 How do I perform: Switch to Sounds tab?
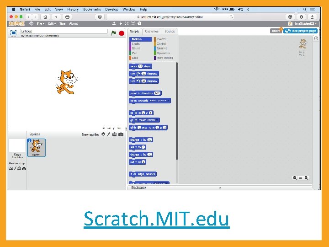pos(170,31)
